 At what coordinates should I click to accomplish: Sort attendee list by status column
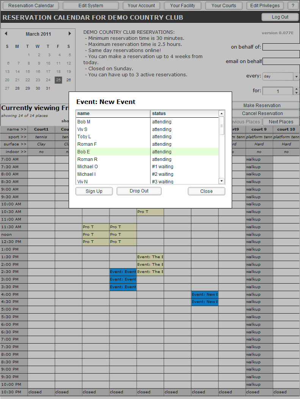click(x=184, y=114)
